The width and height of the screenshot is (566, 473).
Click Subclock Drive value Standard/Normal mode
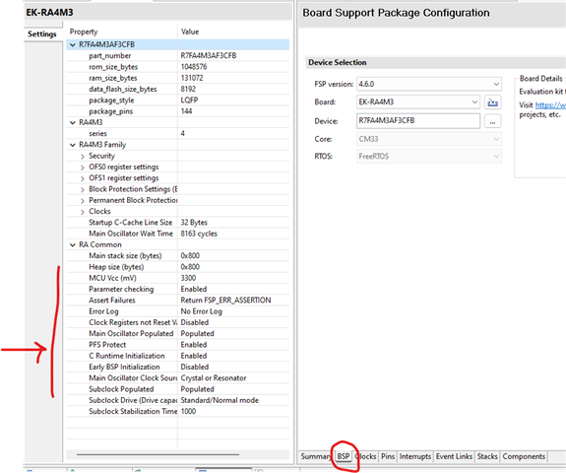(220, 400)
